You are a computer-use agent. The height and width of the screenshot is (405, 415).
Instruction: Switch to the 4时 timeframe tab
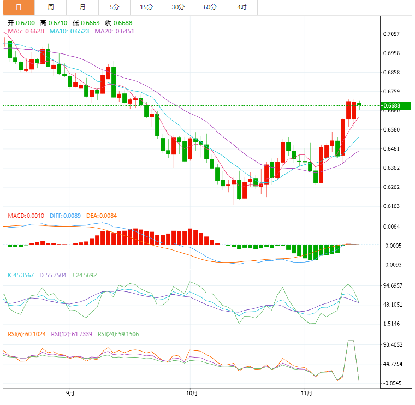pos(242,8)
